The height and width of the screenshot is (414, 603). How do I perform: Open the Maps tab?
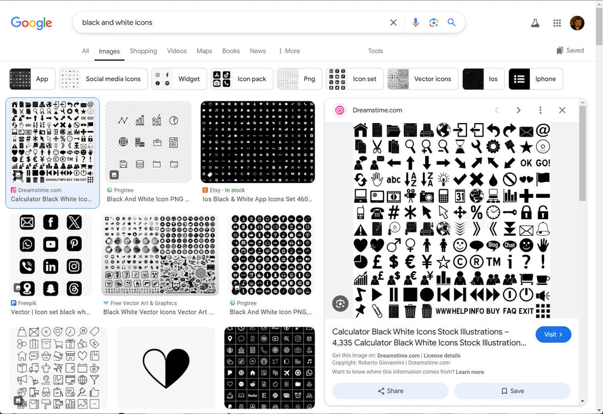[x=204, y=51]
